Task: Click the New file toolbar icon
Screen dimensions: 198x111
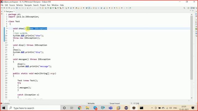Action: [x=2, y=8]
